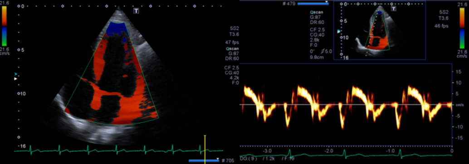
Task: Click the -2.0 mark on the time axis
Action: tap(328, 151)
